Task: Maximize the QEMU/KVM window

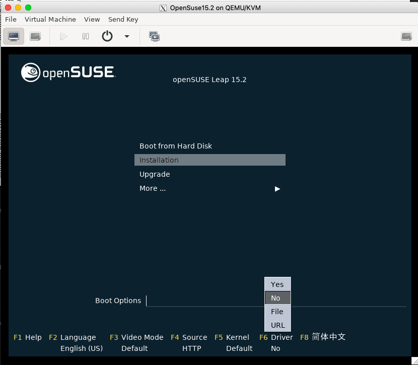Action: click(x=28, y=8)
